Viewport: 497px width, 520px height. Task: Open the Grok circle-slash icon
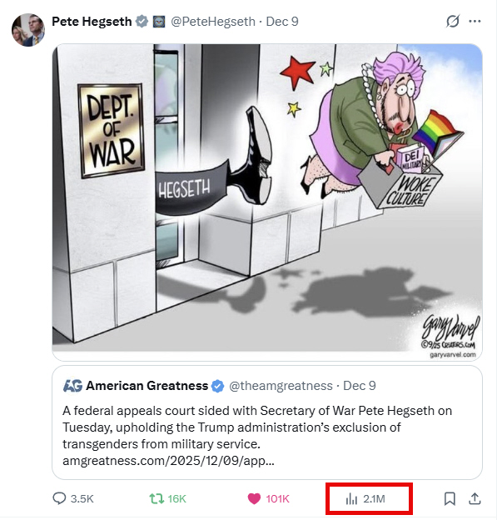tap(453, 22)
